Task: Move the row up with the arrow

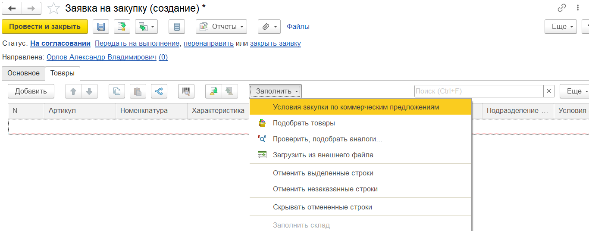Action: coord(73,91)
